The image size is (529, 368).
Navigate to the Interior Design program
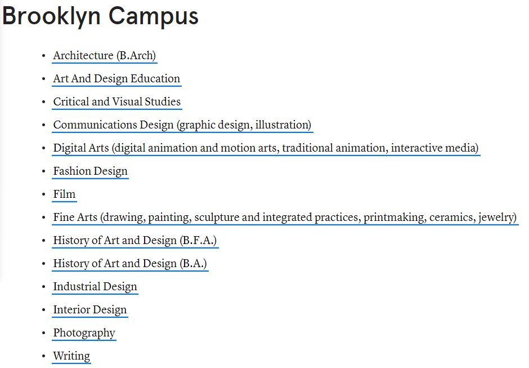click(90, 310)
